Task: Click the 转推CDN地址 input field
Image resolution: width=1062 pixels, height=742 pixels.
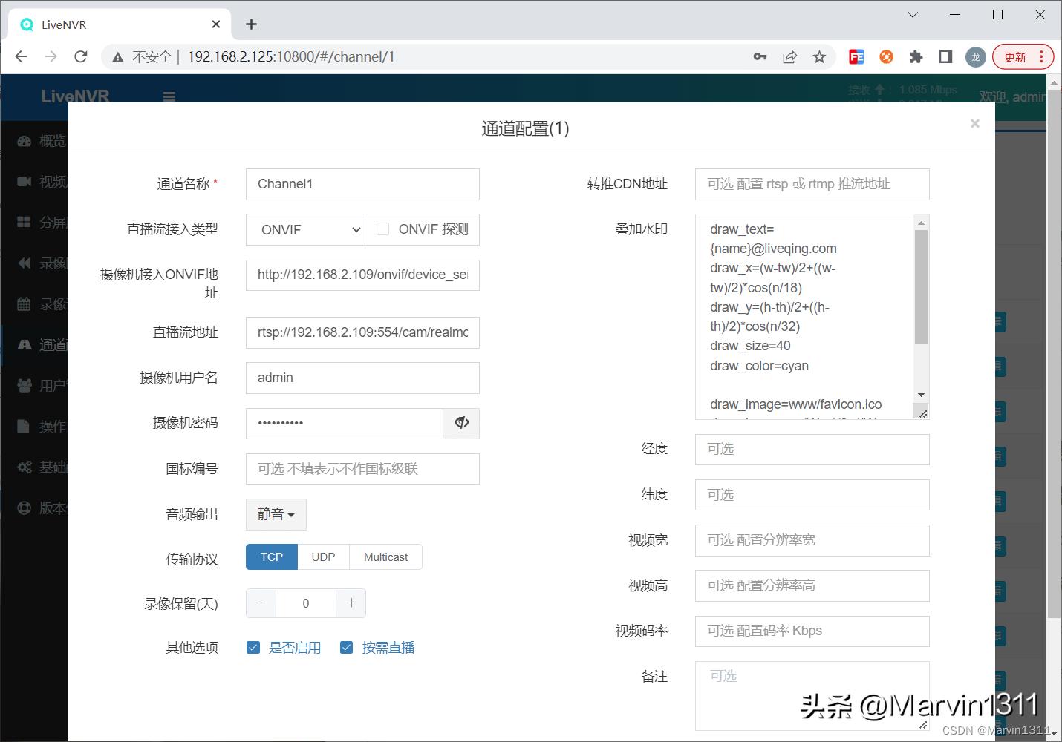Action: click(x=812, y=184)
